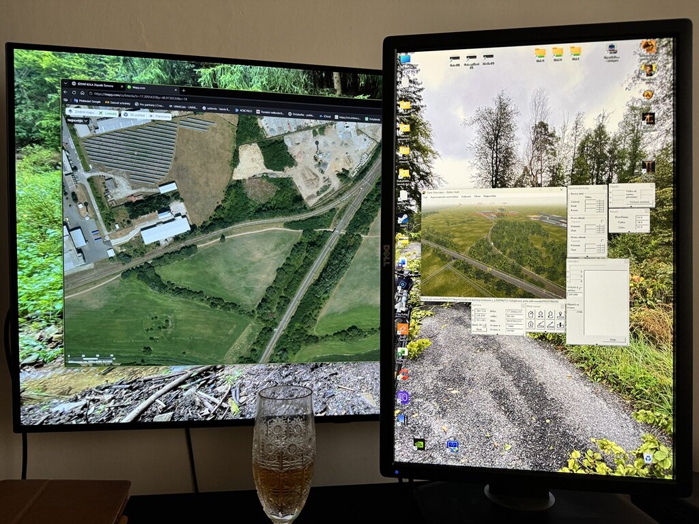The height and width of the screenshot is (524, 699).
Task: Click the browser back arrow
Action: click(x=66, y=92)
